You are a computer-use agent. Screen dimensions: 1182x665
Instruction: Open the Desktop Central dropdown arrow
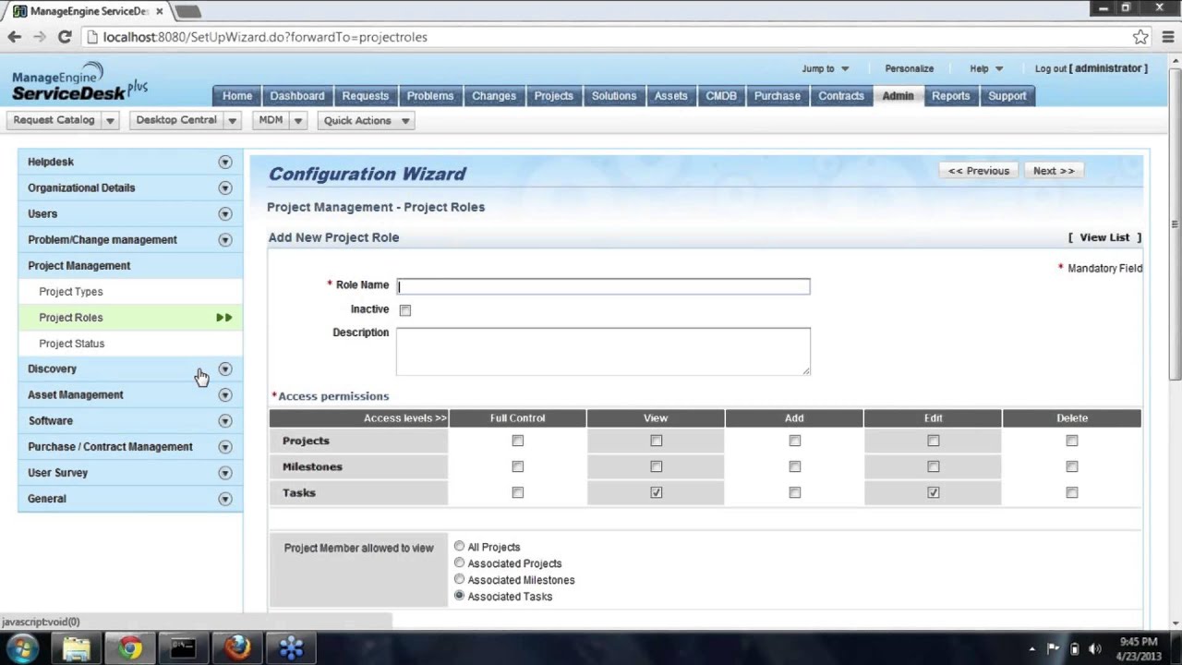(x=233, y=120)
